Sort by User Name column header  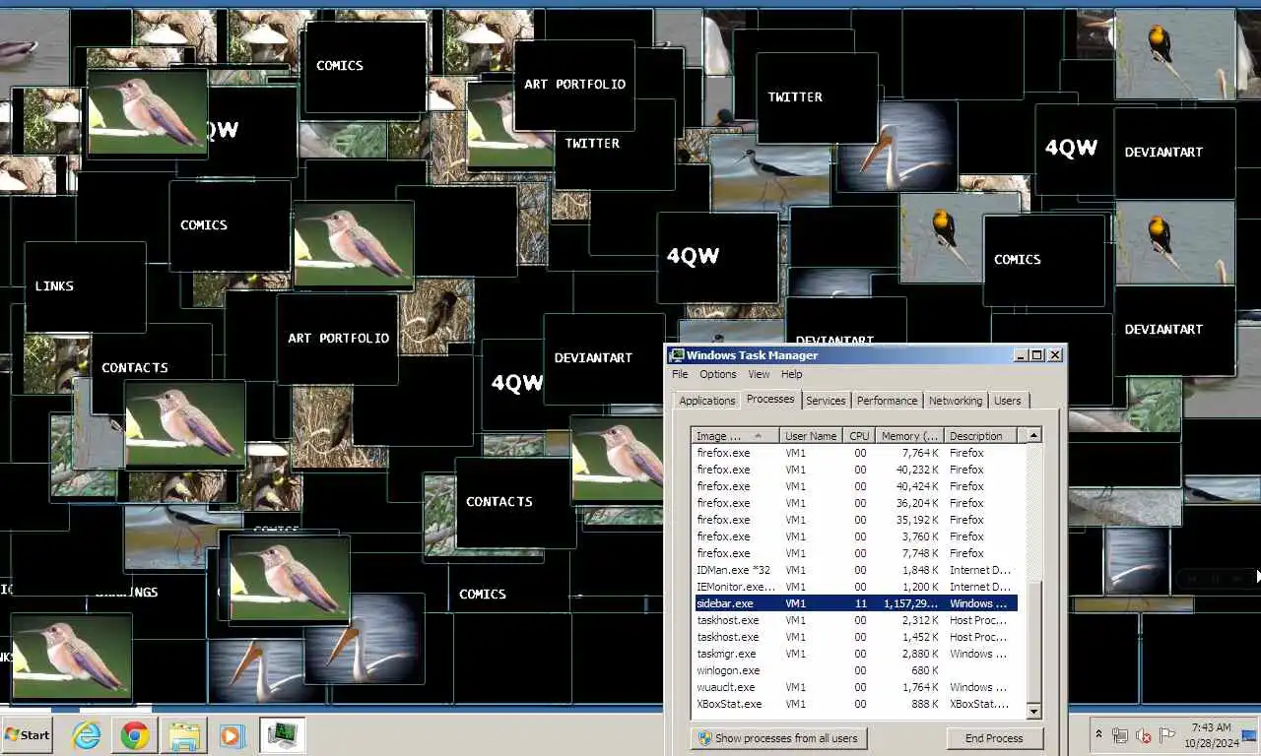811,436
